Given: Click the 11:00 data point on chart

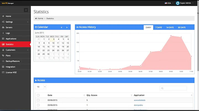Looking at the screenshot, I should pyautogui.click(x=191, y=56).
